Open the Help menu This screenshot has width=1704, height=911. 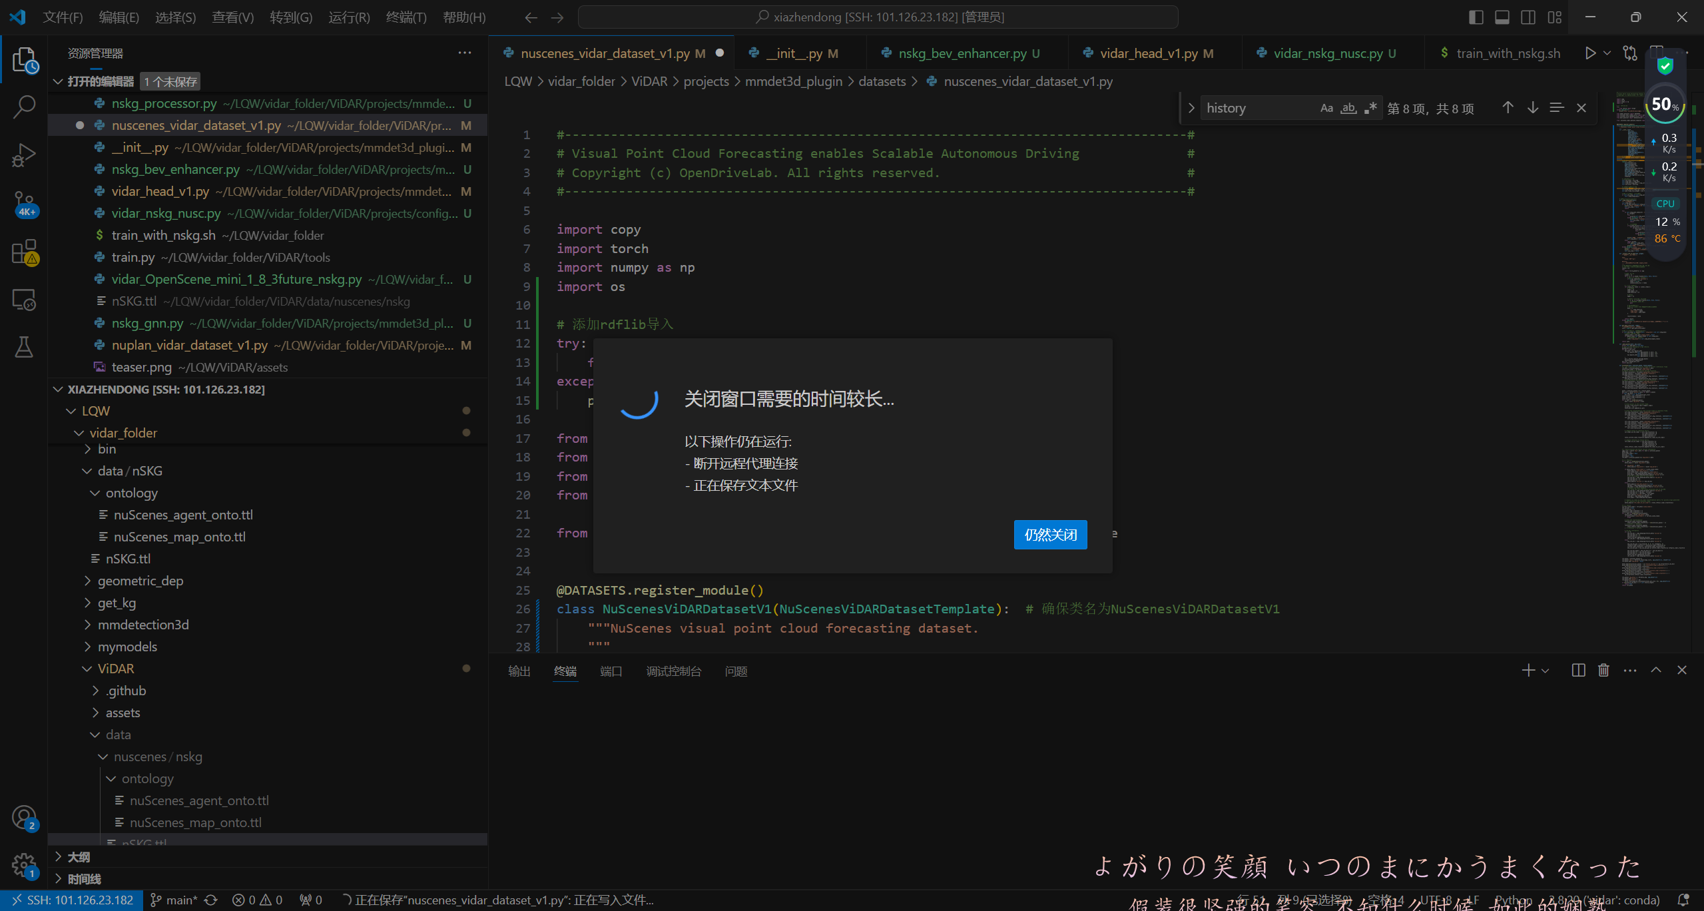click(464, 17)
